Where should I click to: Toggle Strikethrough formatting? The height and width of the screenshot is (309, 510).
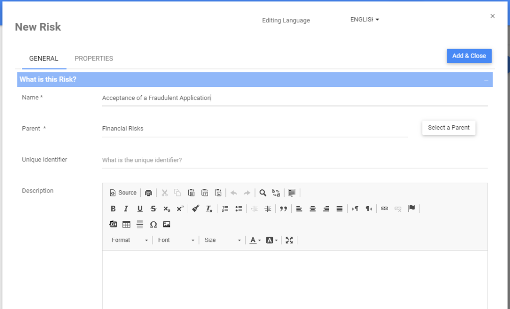click(153, 209)
